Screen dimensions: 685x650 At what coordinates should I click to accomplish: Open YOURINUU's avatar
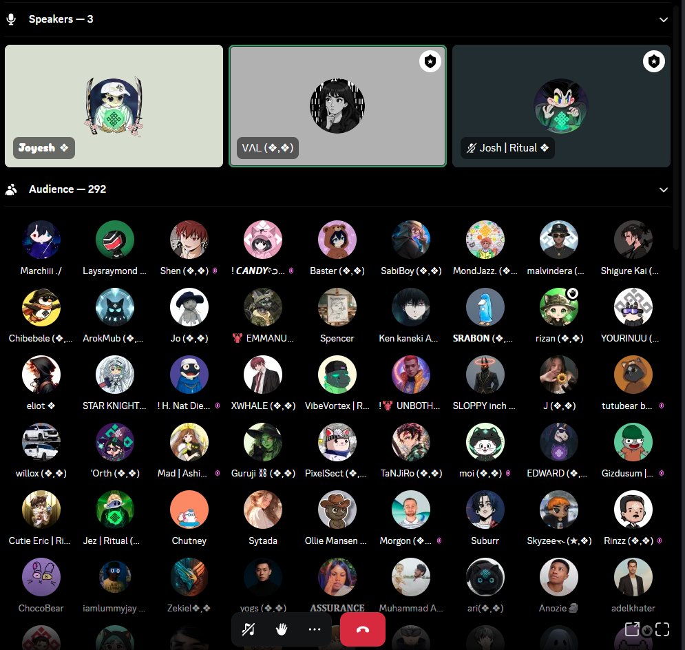click(x=633, y=307)
